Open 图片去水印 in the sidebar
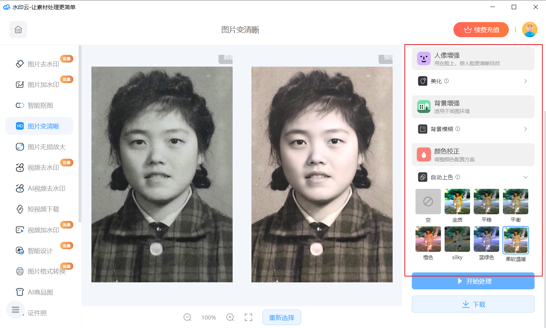Viewport: 546px width, 328px height. [39, 64]
